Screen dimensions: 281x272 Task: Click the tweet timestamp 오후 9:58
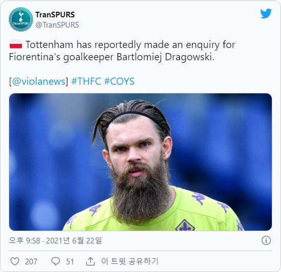pos(25,240)
